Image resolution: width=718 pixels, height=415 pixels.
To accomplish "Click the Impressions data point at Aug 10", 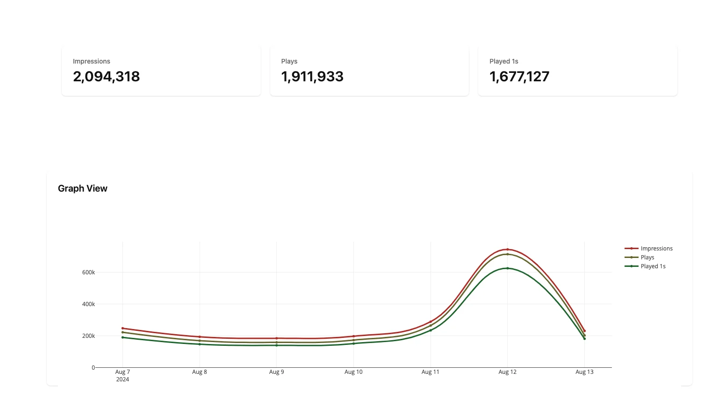I will coord(353,336).
